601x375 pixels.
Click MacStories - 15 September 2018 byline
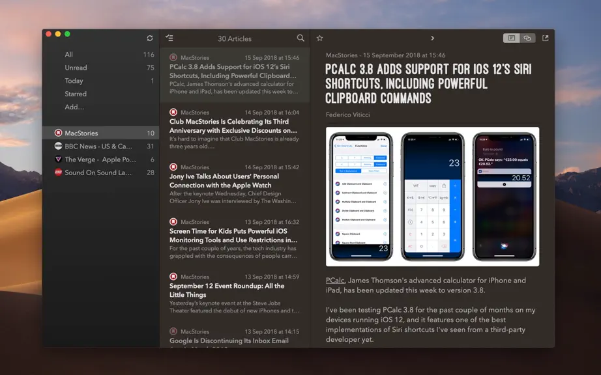coord(386,55)
